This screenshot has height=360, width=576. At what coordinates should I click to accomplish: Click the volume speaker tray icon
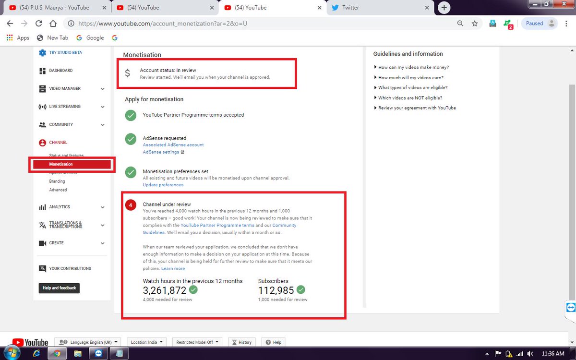(530, 354)
